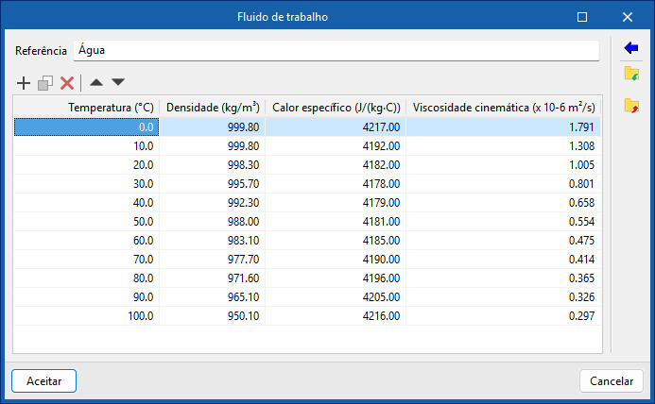Click the duplicate row icon
This screenshot has height=404, width=655.
point(45,83)
